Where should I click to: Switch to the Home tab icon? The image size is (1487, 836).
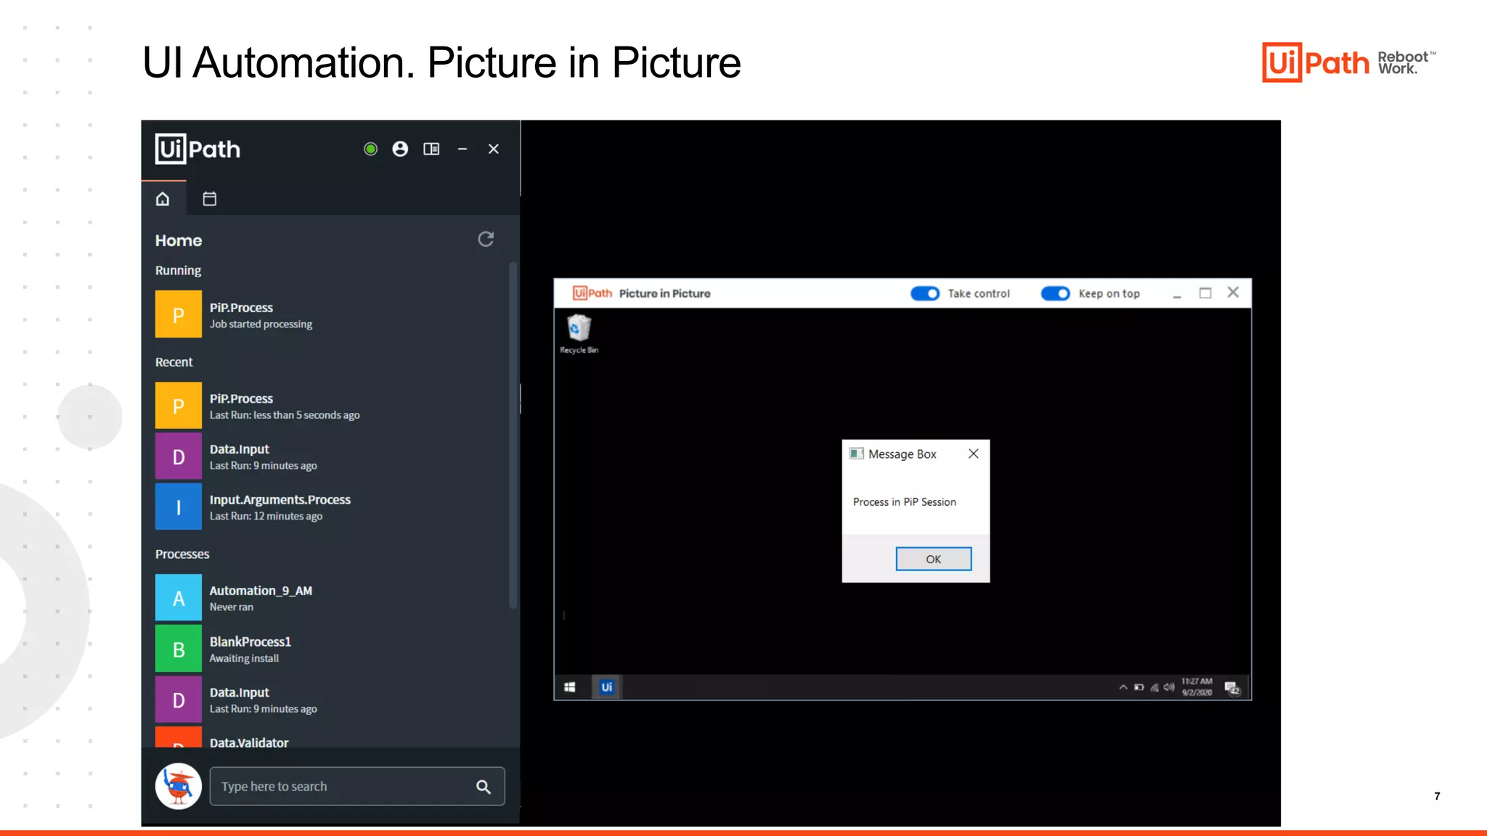163,198
